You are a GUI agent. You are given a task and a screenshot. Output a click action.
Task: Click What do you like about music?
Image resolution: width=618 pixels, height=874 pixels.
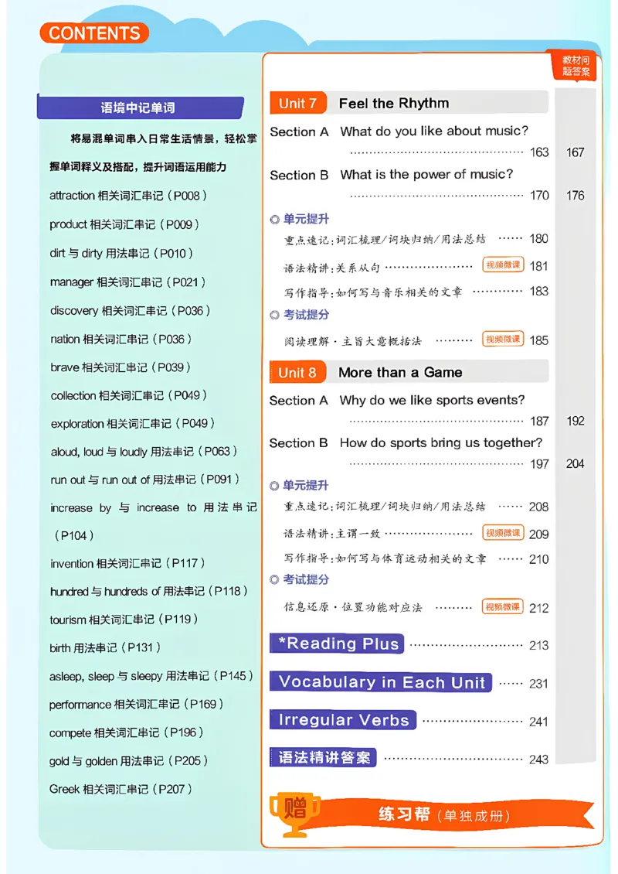click(433, 131)
